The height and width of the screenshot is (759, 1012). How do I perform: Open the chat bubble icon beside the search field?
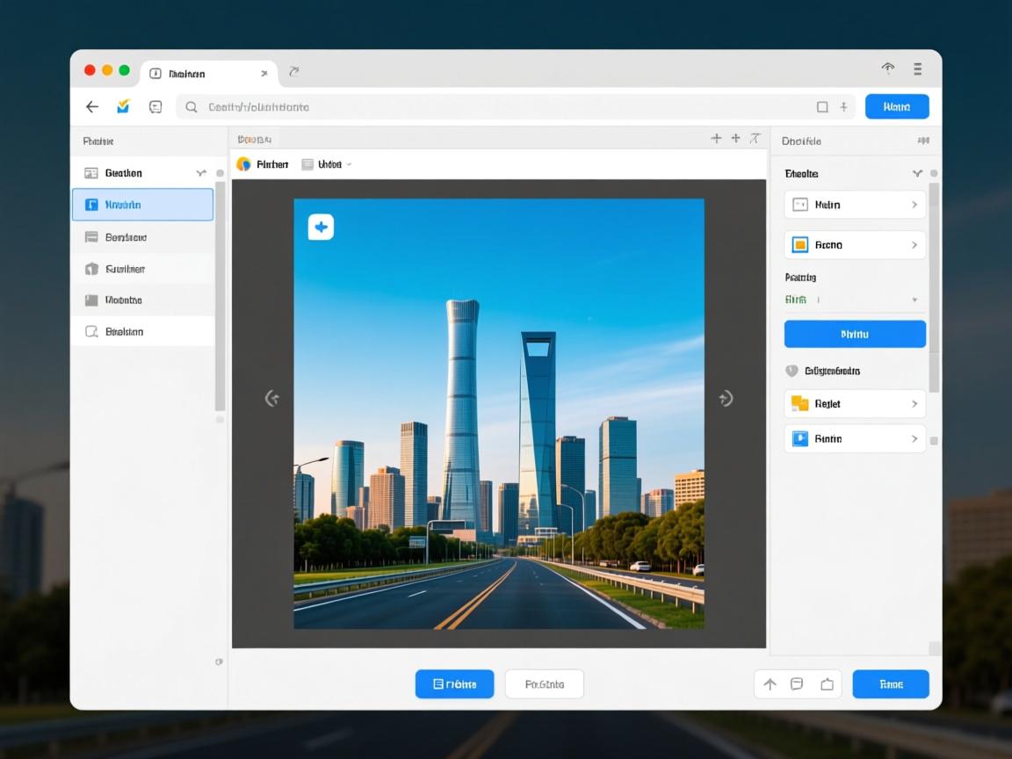(155, 107)
